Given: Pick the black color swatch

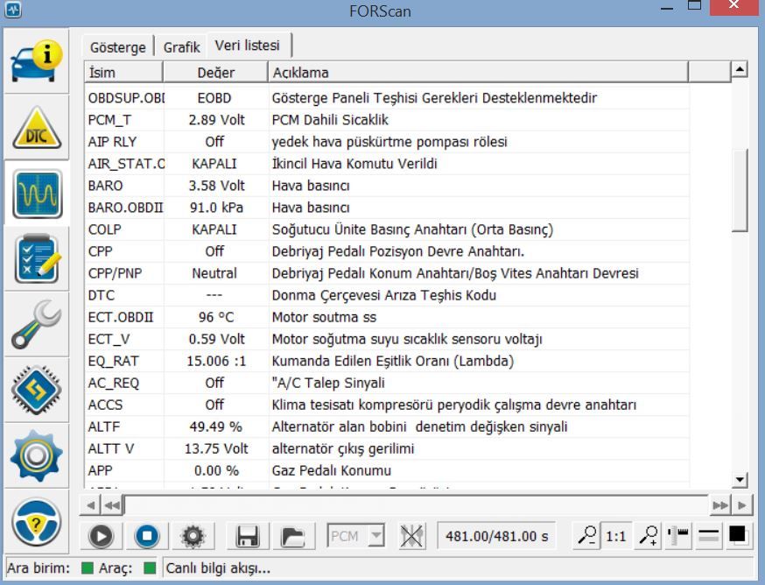Looking at the screenshot, I should (x=737, y=535).
